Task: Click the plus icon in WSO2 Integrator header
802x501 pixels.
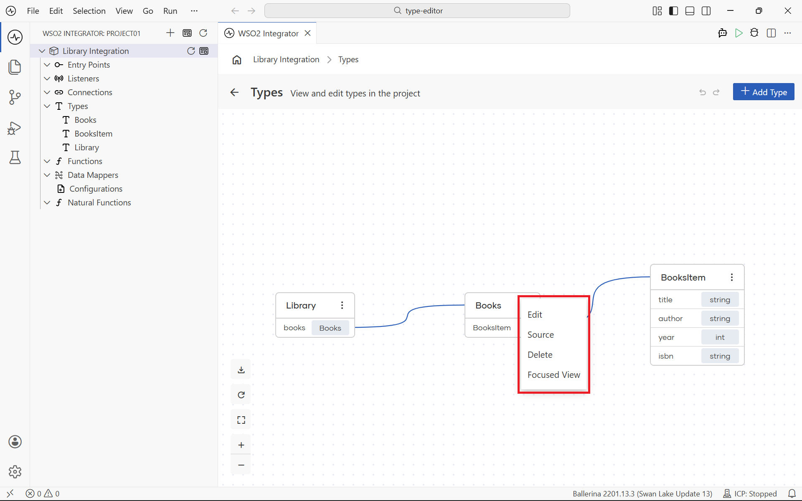Action: [x=170, y=33]
